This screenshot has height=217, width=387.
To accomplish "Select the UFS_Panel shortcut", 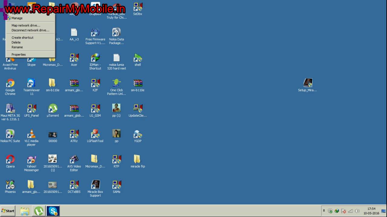I will click(x=31, y=111).
